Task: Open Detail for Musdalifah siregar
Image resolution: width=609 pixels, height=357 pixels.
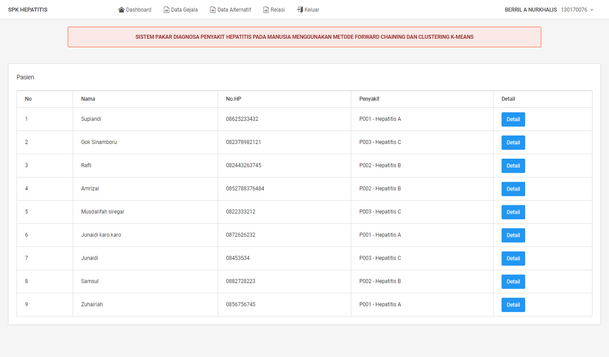Action: (513, 212)
